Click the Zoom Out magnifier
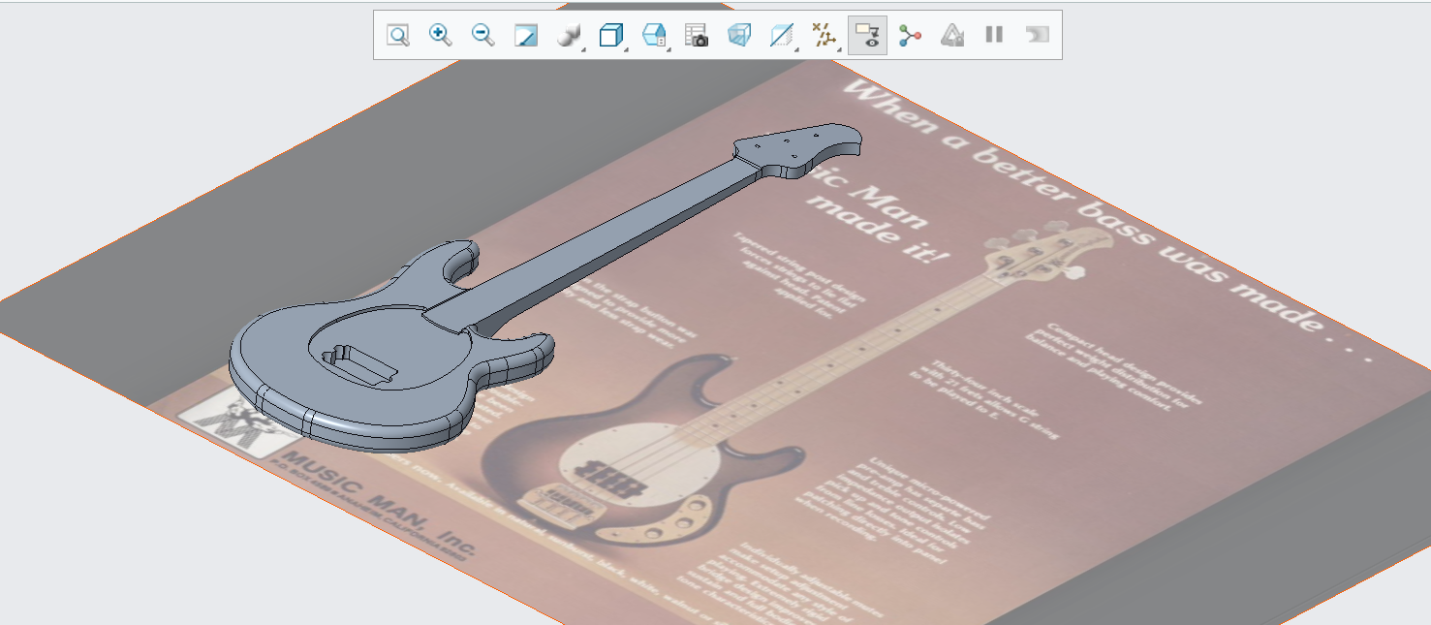The height and width of the screenshot is (625, 1431). [483, 36]
